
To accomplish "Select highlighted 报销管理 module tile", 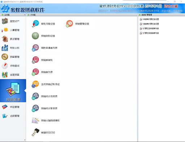I will click(x=13, y=91).
